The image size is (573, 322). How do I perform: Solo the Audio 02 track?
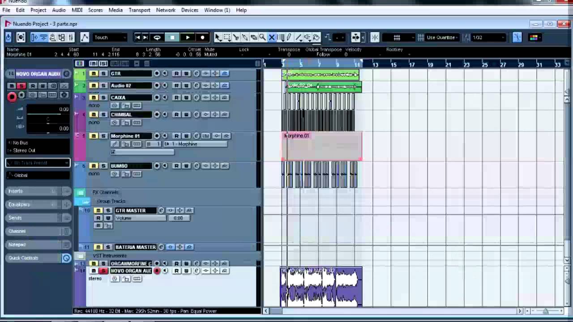coord(103,85)
